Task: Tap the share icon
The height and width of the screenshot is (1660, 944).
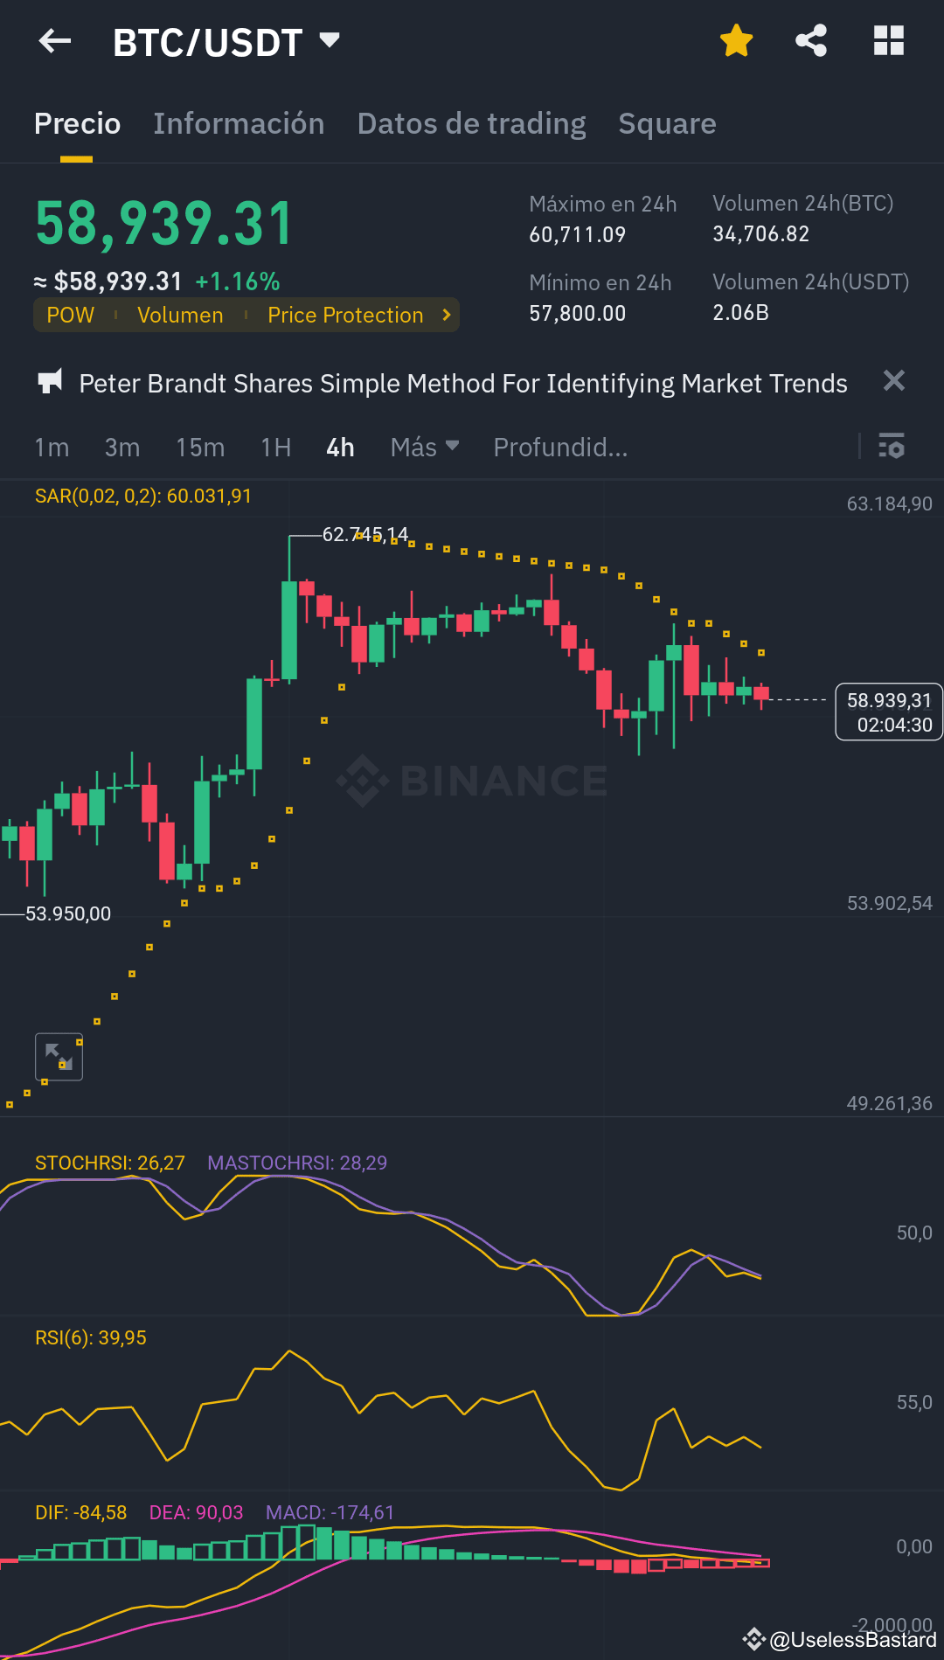Action: click(x=811, y=40)
